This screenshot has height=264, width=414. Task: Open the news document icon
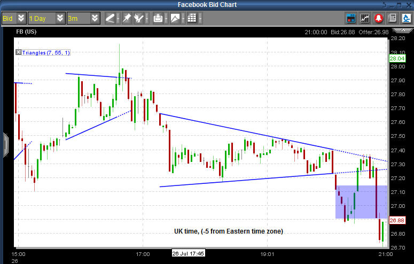coord(392,18)
